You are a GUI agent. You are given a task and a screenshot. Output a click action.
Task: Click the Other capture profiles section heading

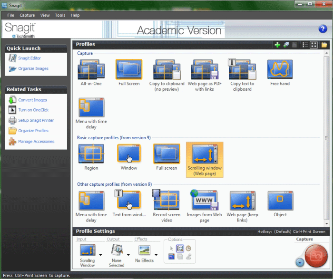[x=114, y=184]
